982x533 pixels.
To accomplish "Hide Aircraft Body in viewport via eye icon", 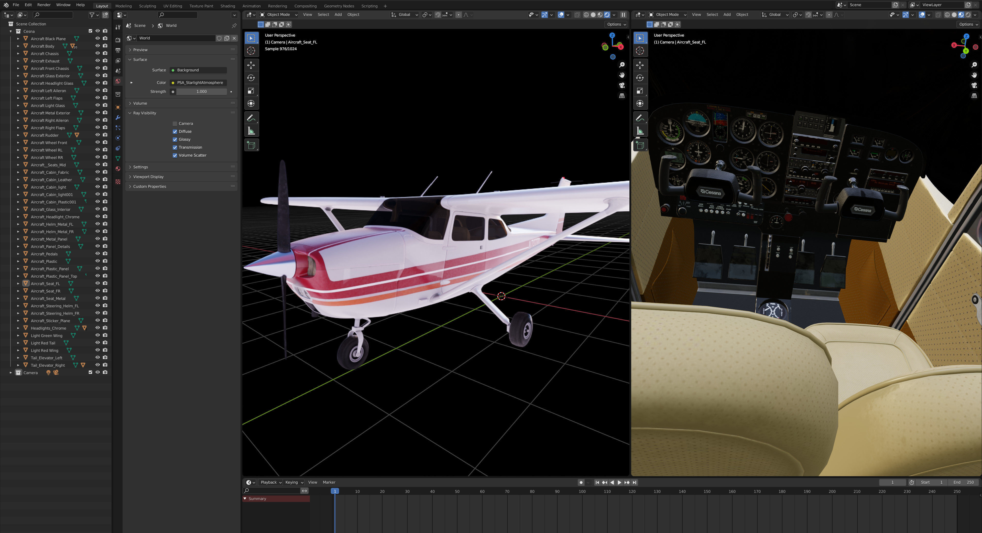I will pos(97,46).
